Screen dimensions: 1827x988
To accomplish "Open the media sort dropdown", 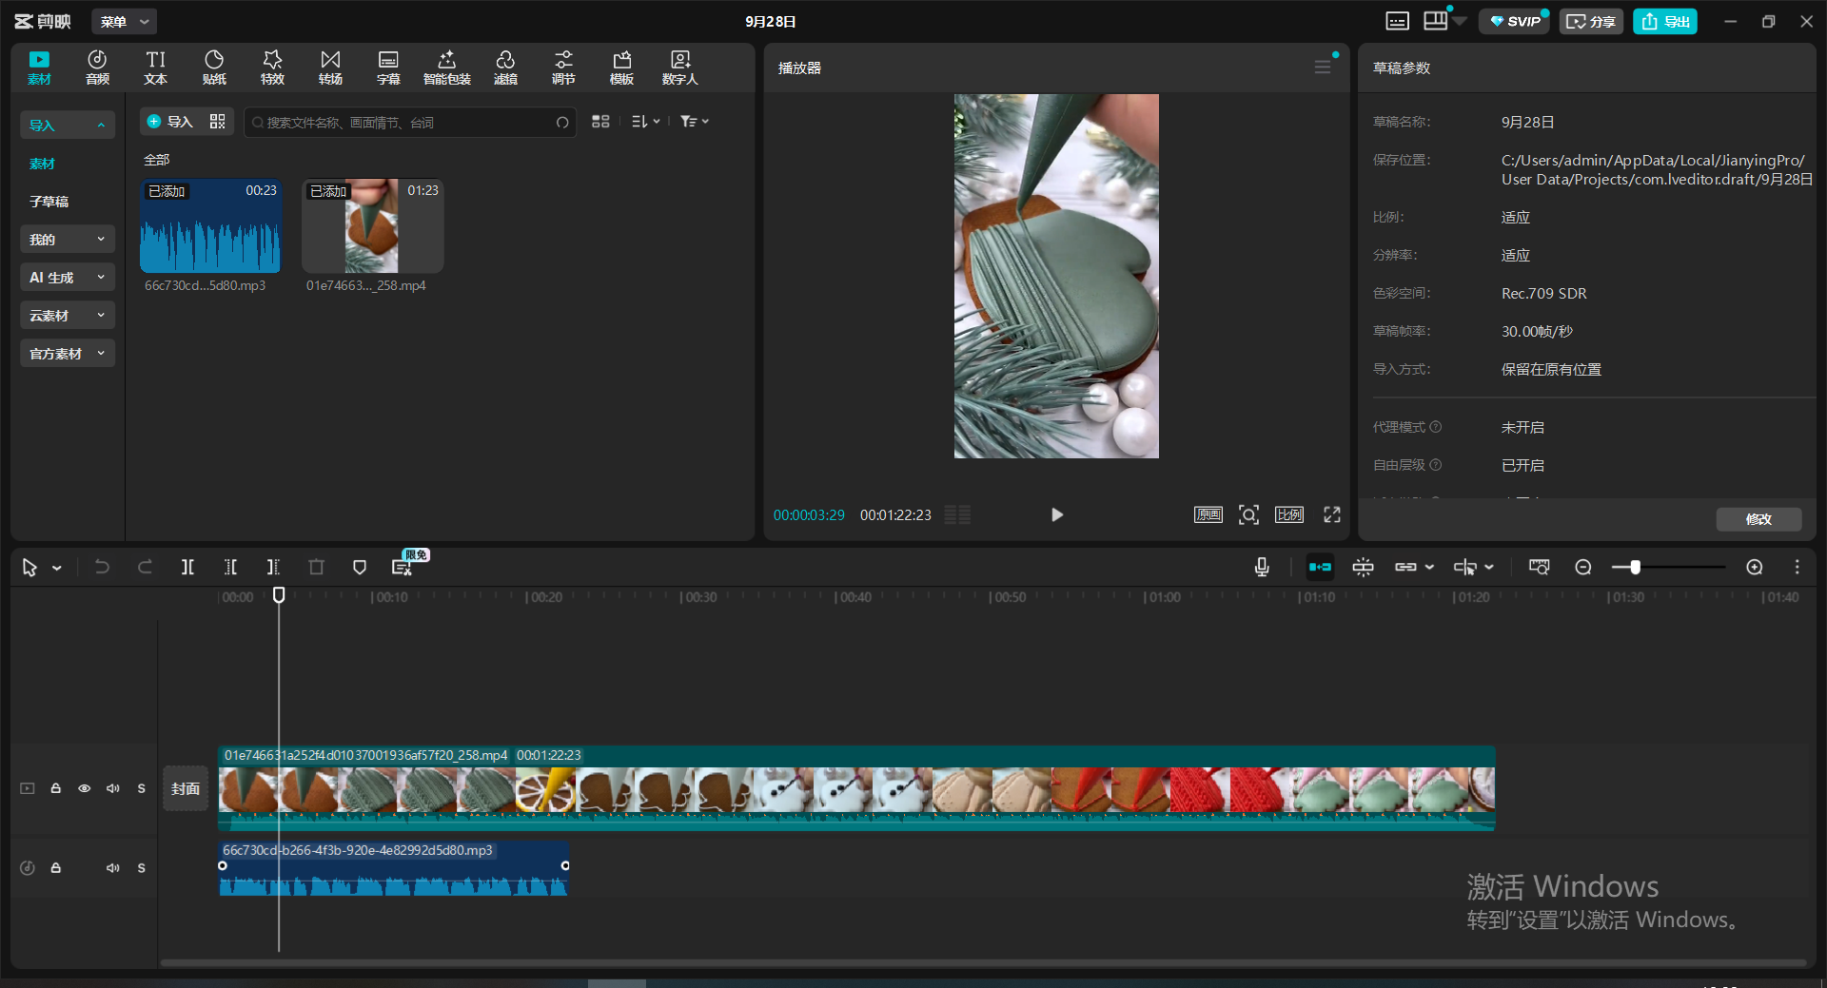I will (646, 122).
